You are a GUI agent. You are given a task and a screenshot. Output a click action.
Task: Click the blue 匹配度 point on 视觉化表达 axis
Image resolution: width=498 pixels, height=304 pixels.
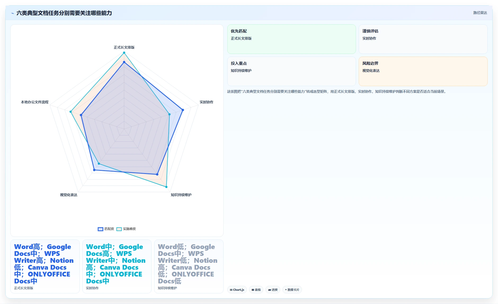tap(94, 170)
